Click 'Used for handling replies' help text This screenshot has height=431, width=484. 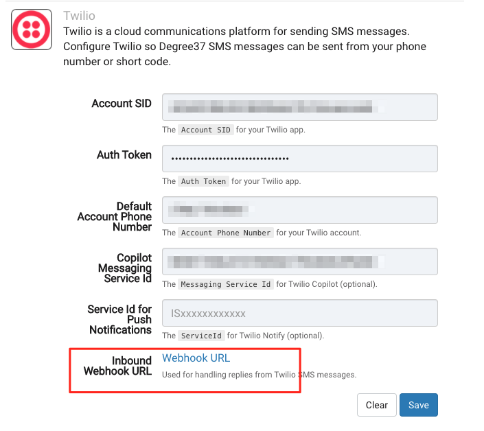(x=260, y=375)
